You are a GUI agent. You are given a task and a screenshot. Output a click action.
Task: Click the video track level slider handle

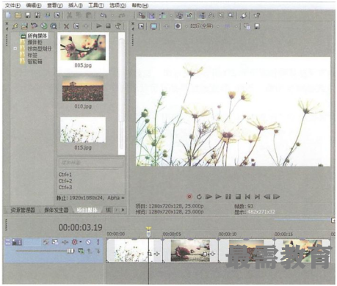point(70,251)
